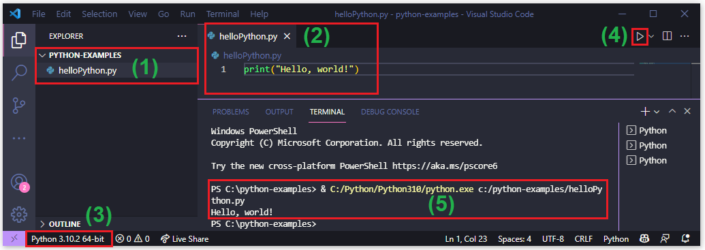Viewport: 705px width, 250px height.
Task: Open the View menu
Action: pyautogui.click(x=138, y=14)
